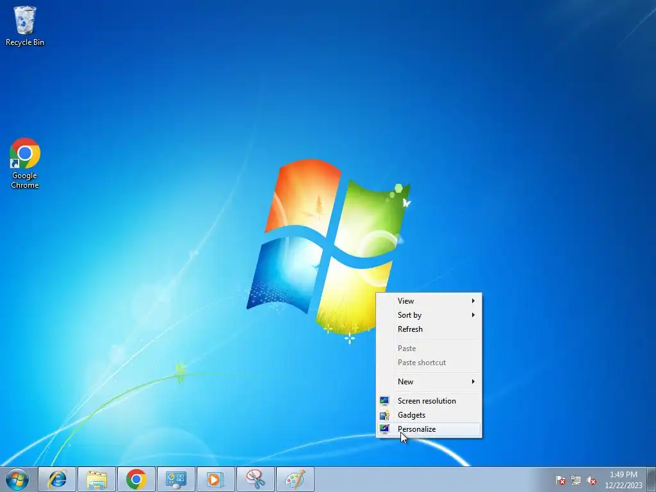656x492 pixels.
Task: Click the Show desktop button on the taskbar edge
Action: (652, 479)
